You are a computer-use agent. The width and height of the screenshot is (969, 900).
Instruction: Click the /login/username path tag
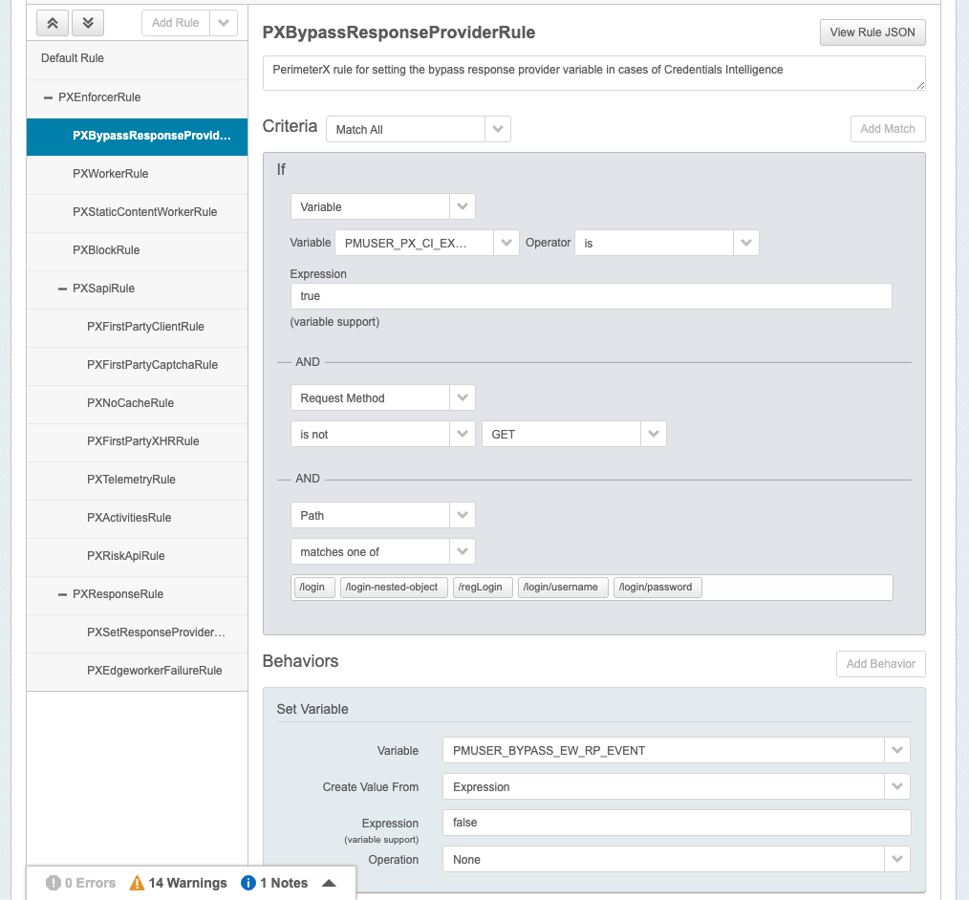pyautogui.click(x=563, y=587)
